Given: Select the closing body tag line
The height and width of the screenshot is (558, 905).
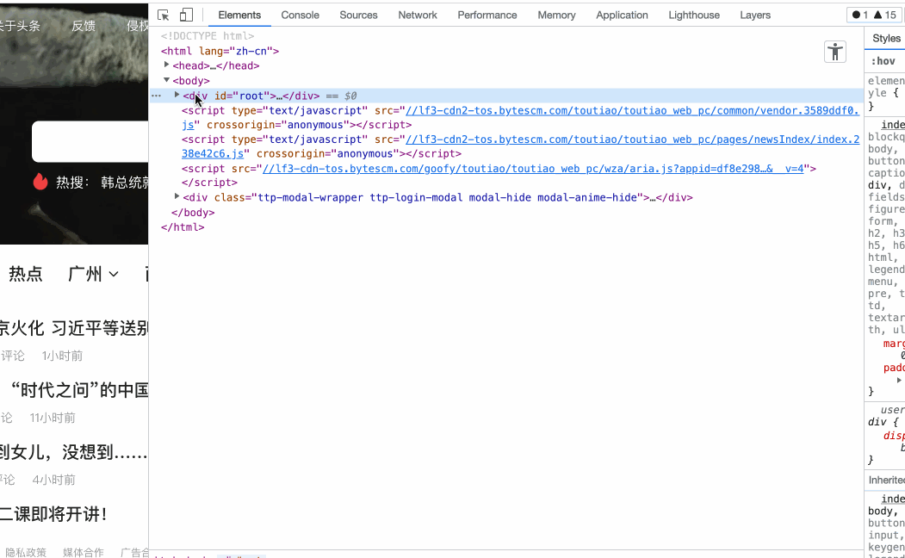Looking at the screenshot, I should [193, 213].
